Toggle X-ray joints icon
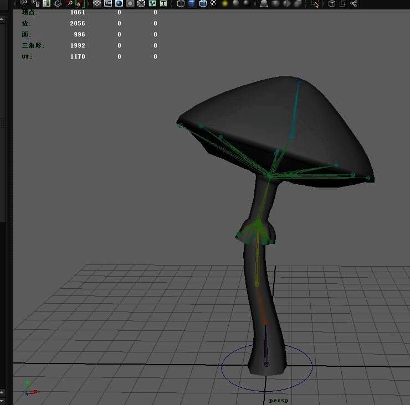Screen dimensions: 410x405 click(353, 3)
